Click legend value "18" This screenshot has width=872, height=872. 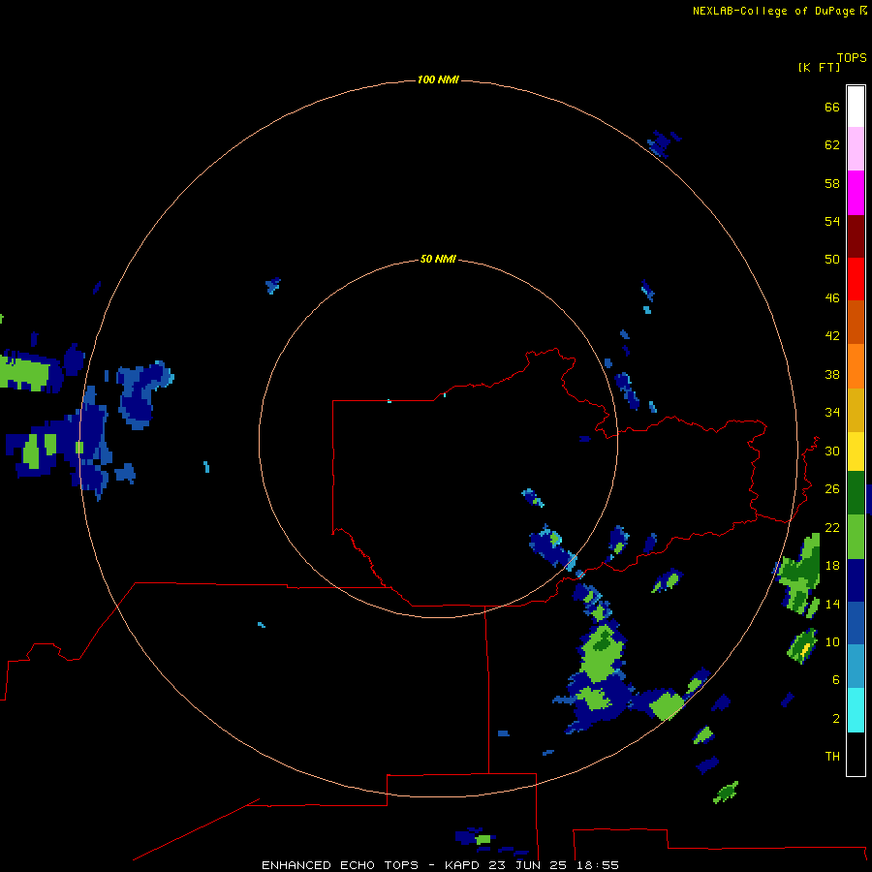[832, 566]
